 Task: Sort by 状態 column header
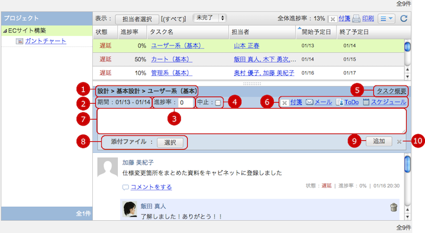(x=105, y=32)
